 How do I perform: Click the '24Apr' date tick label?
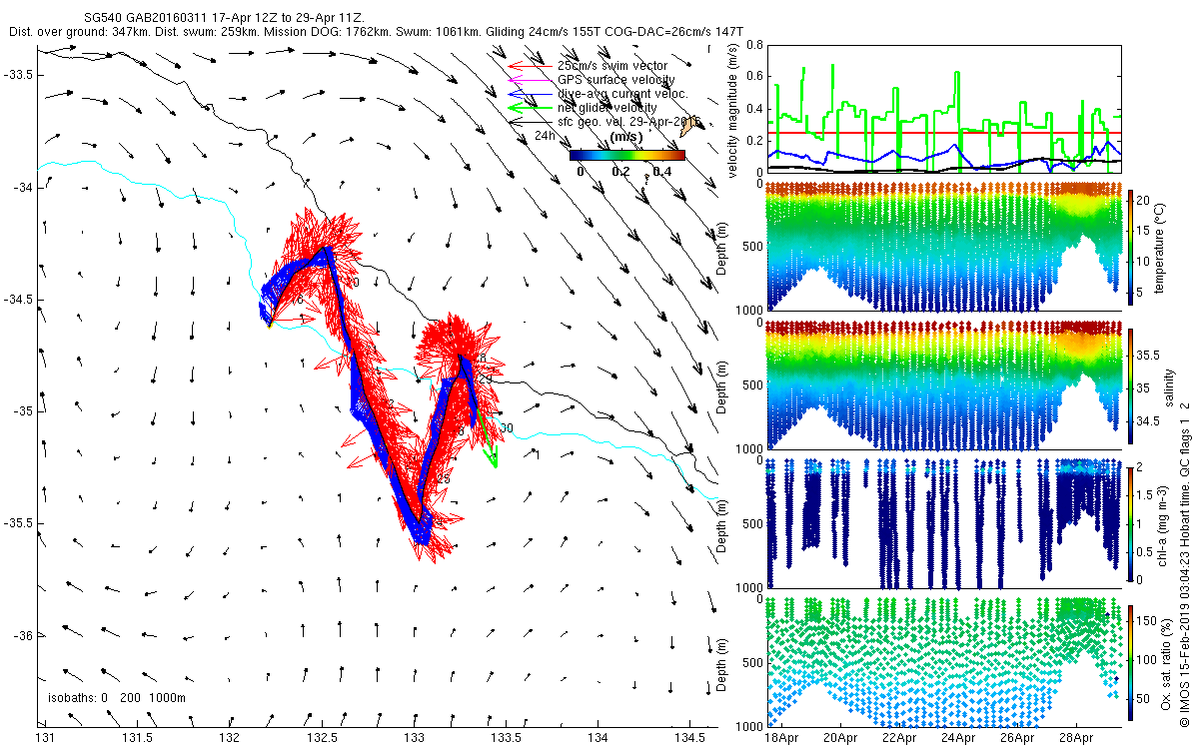pos(959,737)
